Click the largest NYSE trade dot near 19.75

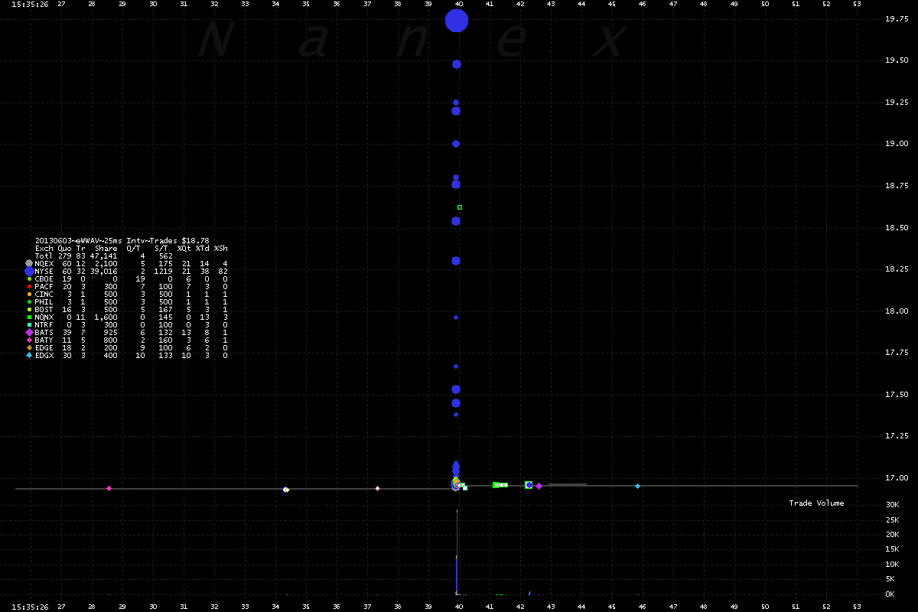pyautogui.click(x=457, y=21)
